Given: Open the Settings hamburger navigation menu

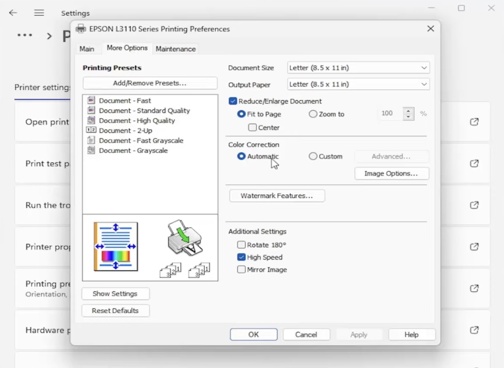Looking at the screenshot, I should 39,13.
